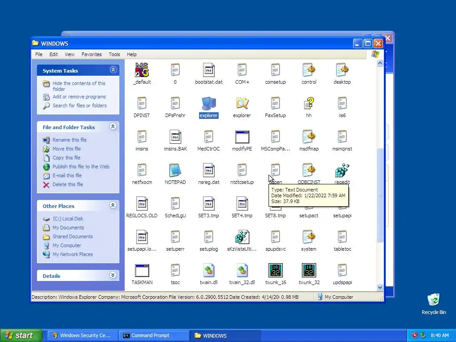Select the REGLOCS.OLD file icon
The height and width of the screenshot is (342, 456).
pos(142,204)
